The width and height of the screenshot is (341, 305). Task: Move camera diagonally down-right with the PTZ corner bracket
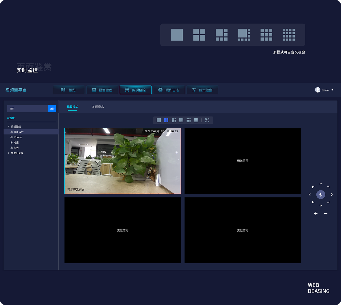pyautogui.click(x=328, y=202)
